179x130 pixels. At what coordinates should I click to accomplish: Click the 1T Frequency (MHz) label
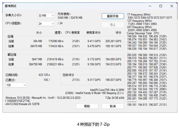pyautogui.click(x=139, y=15)
